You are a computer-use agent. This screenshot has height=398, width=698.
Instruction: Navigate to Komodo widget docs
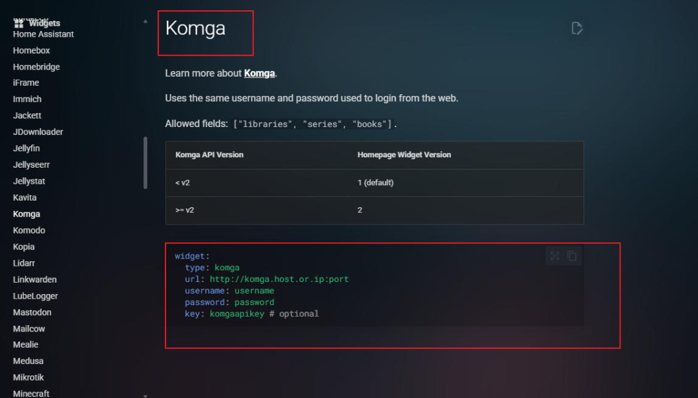pos(29,230)
